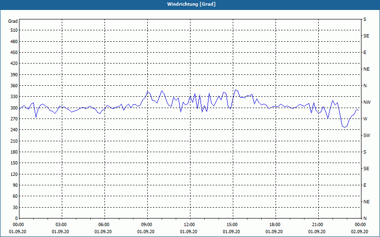Click the 360 degree axis label
Screen dimensions: 380x237
(14, 86)
